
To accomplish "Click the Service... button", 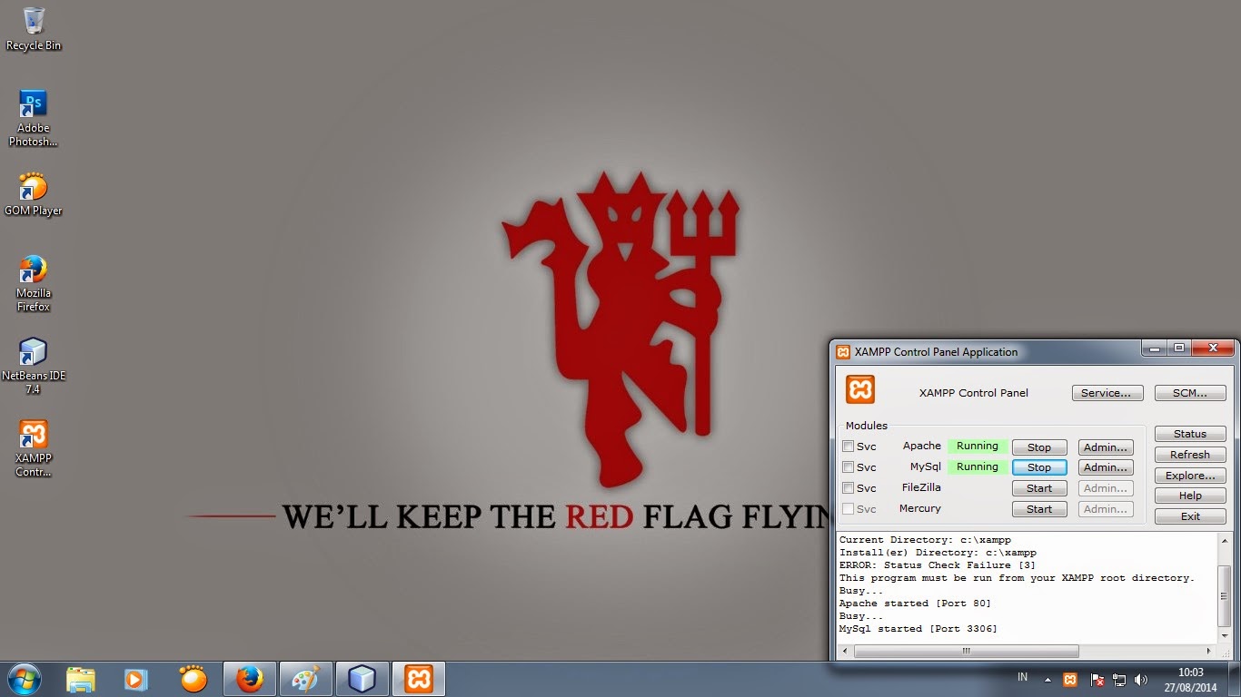I will click(x=1106, y=393).
